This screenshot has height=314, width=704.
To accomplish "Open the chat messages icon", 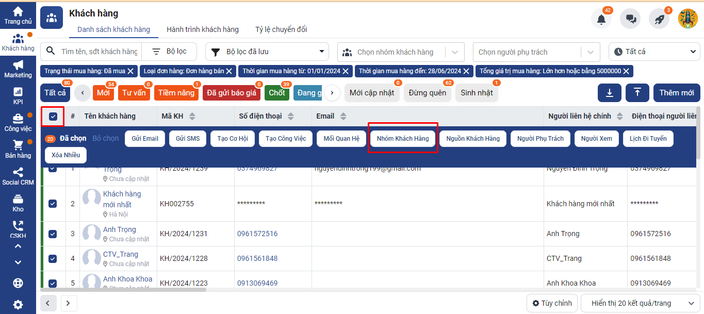I will coord(630,19).
